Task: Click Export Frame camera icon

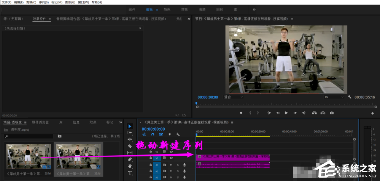Action: coord(332,113)
